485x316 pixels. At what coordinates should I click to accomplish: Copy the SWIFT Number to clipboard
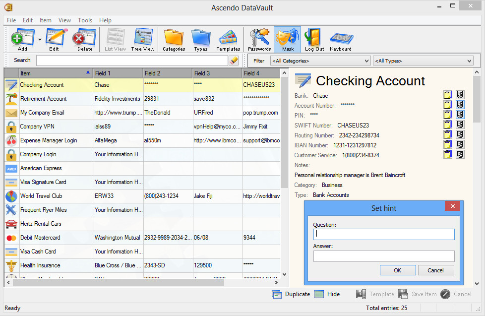(x=448, y=125)
